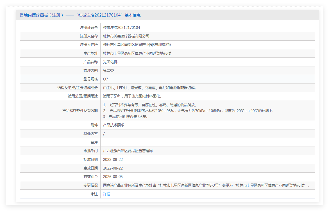Select the 批准日期 value 2022-08-22
Image resolution: width=329 pixels, height=211 pixels.
click(113, 159)
